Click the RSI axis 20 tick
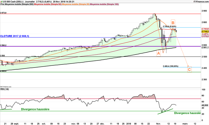Screen dimensions: 209x125 pyautogui.click(x=203, y=114)
